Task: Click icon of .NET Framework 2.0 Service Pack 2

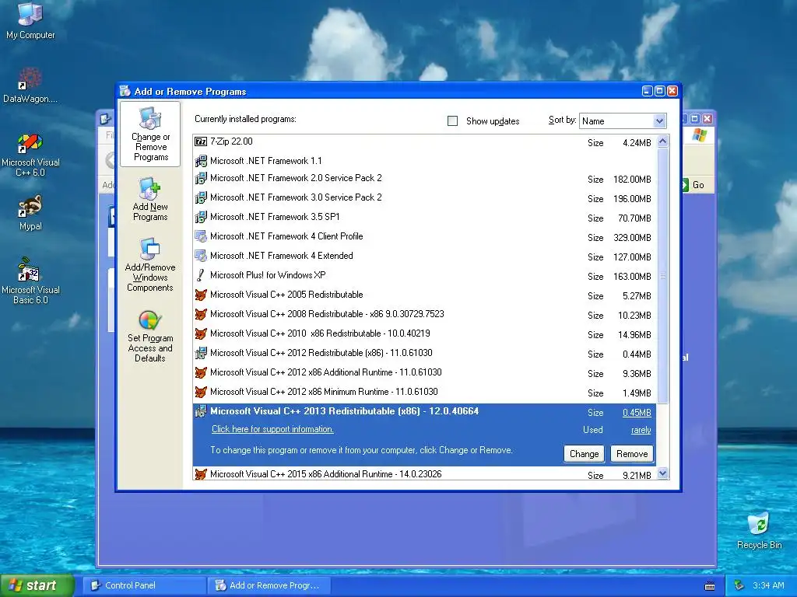Action: coord(201,178)
